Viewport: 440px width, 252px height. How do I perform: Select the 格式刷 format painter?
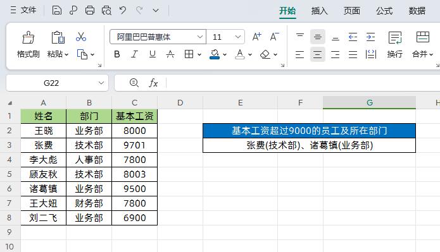28,44
